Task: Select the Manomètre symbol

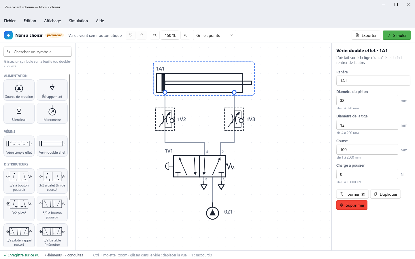Action: pos(52,113)
